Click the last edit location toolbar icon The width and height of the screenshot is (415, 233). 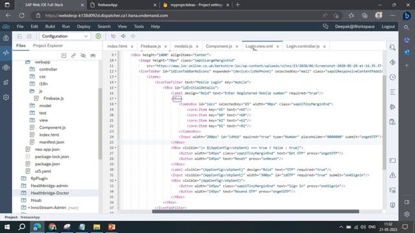coord(113,36)
